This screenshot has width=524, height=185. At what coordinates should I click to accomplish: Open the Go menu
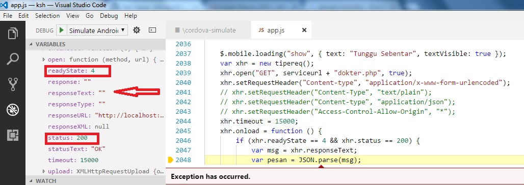click(x=90, y=16)
